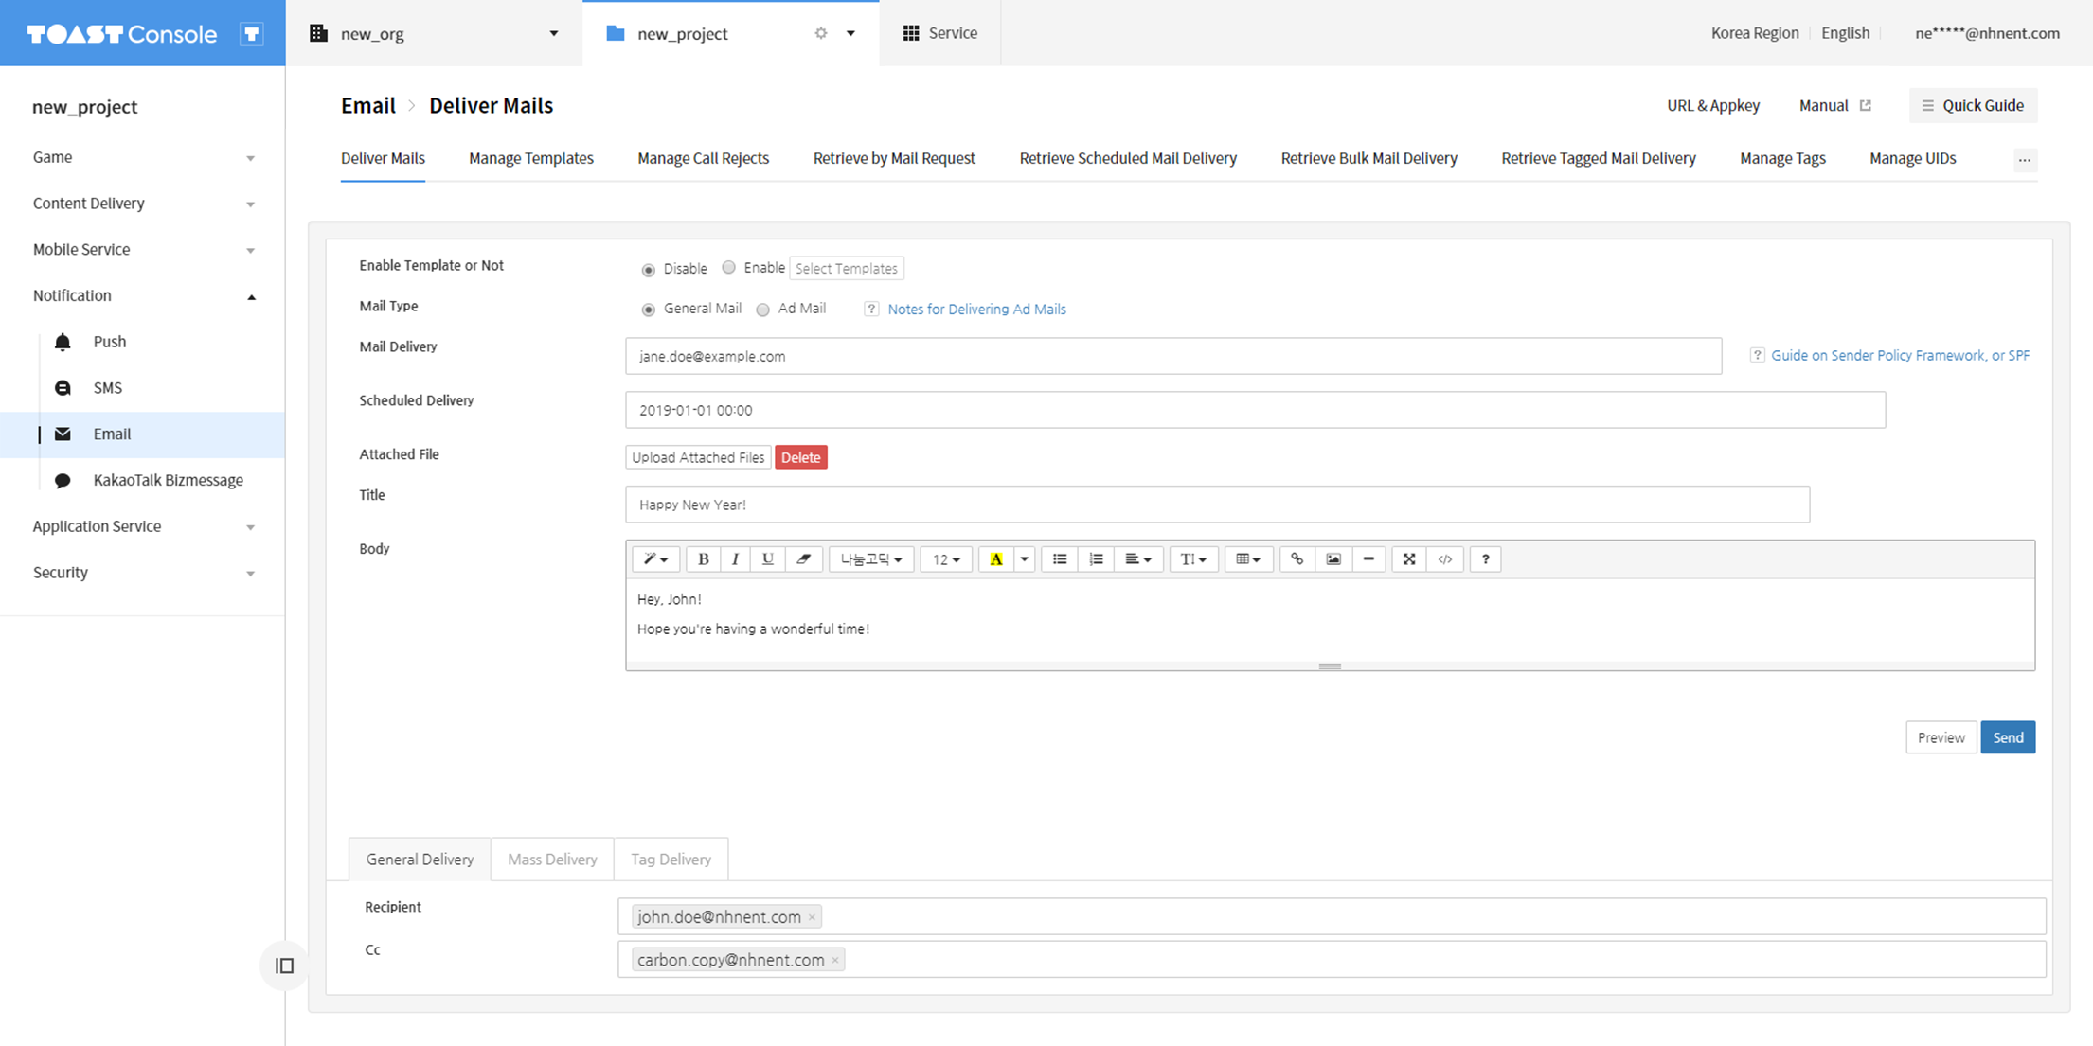Image resolution: width=2093 pixels, height=1046 pixels.
Task: Collapse the sidebar with the panel icon
Action: pyautogui.click(x=284, y=966)
